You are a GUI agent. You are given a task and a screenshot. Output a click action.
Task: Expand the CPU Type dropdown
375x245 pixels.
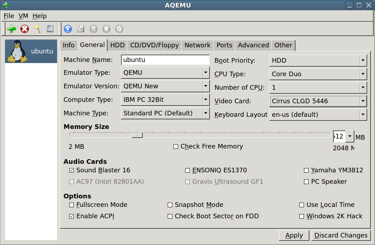pos(318,74)
